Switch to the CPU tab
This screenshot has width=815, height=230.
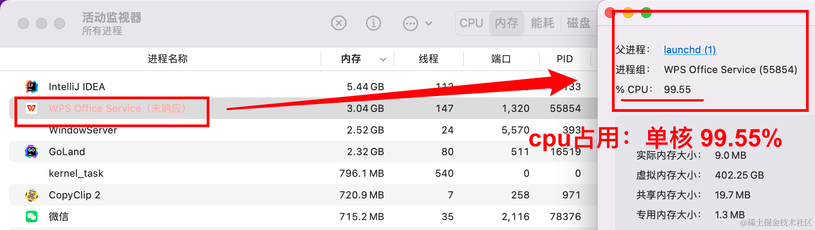pos(472,23)
